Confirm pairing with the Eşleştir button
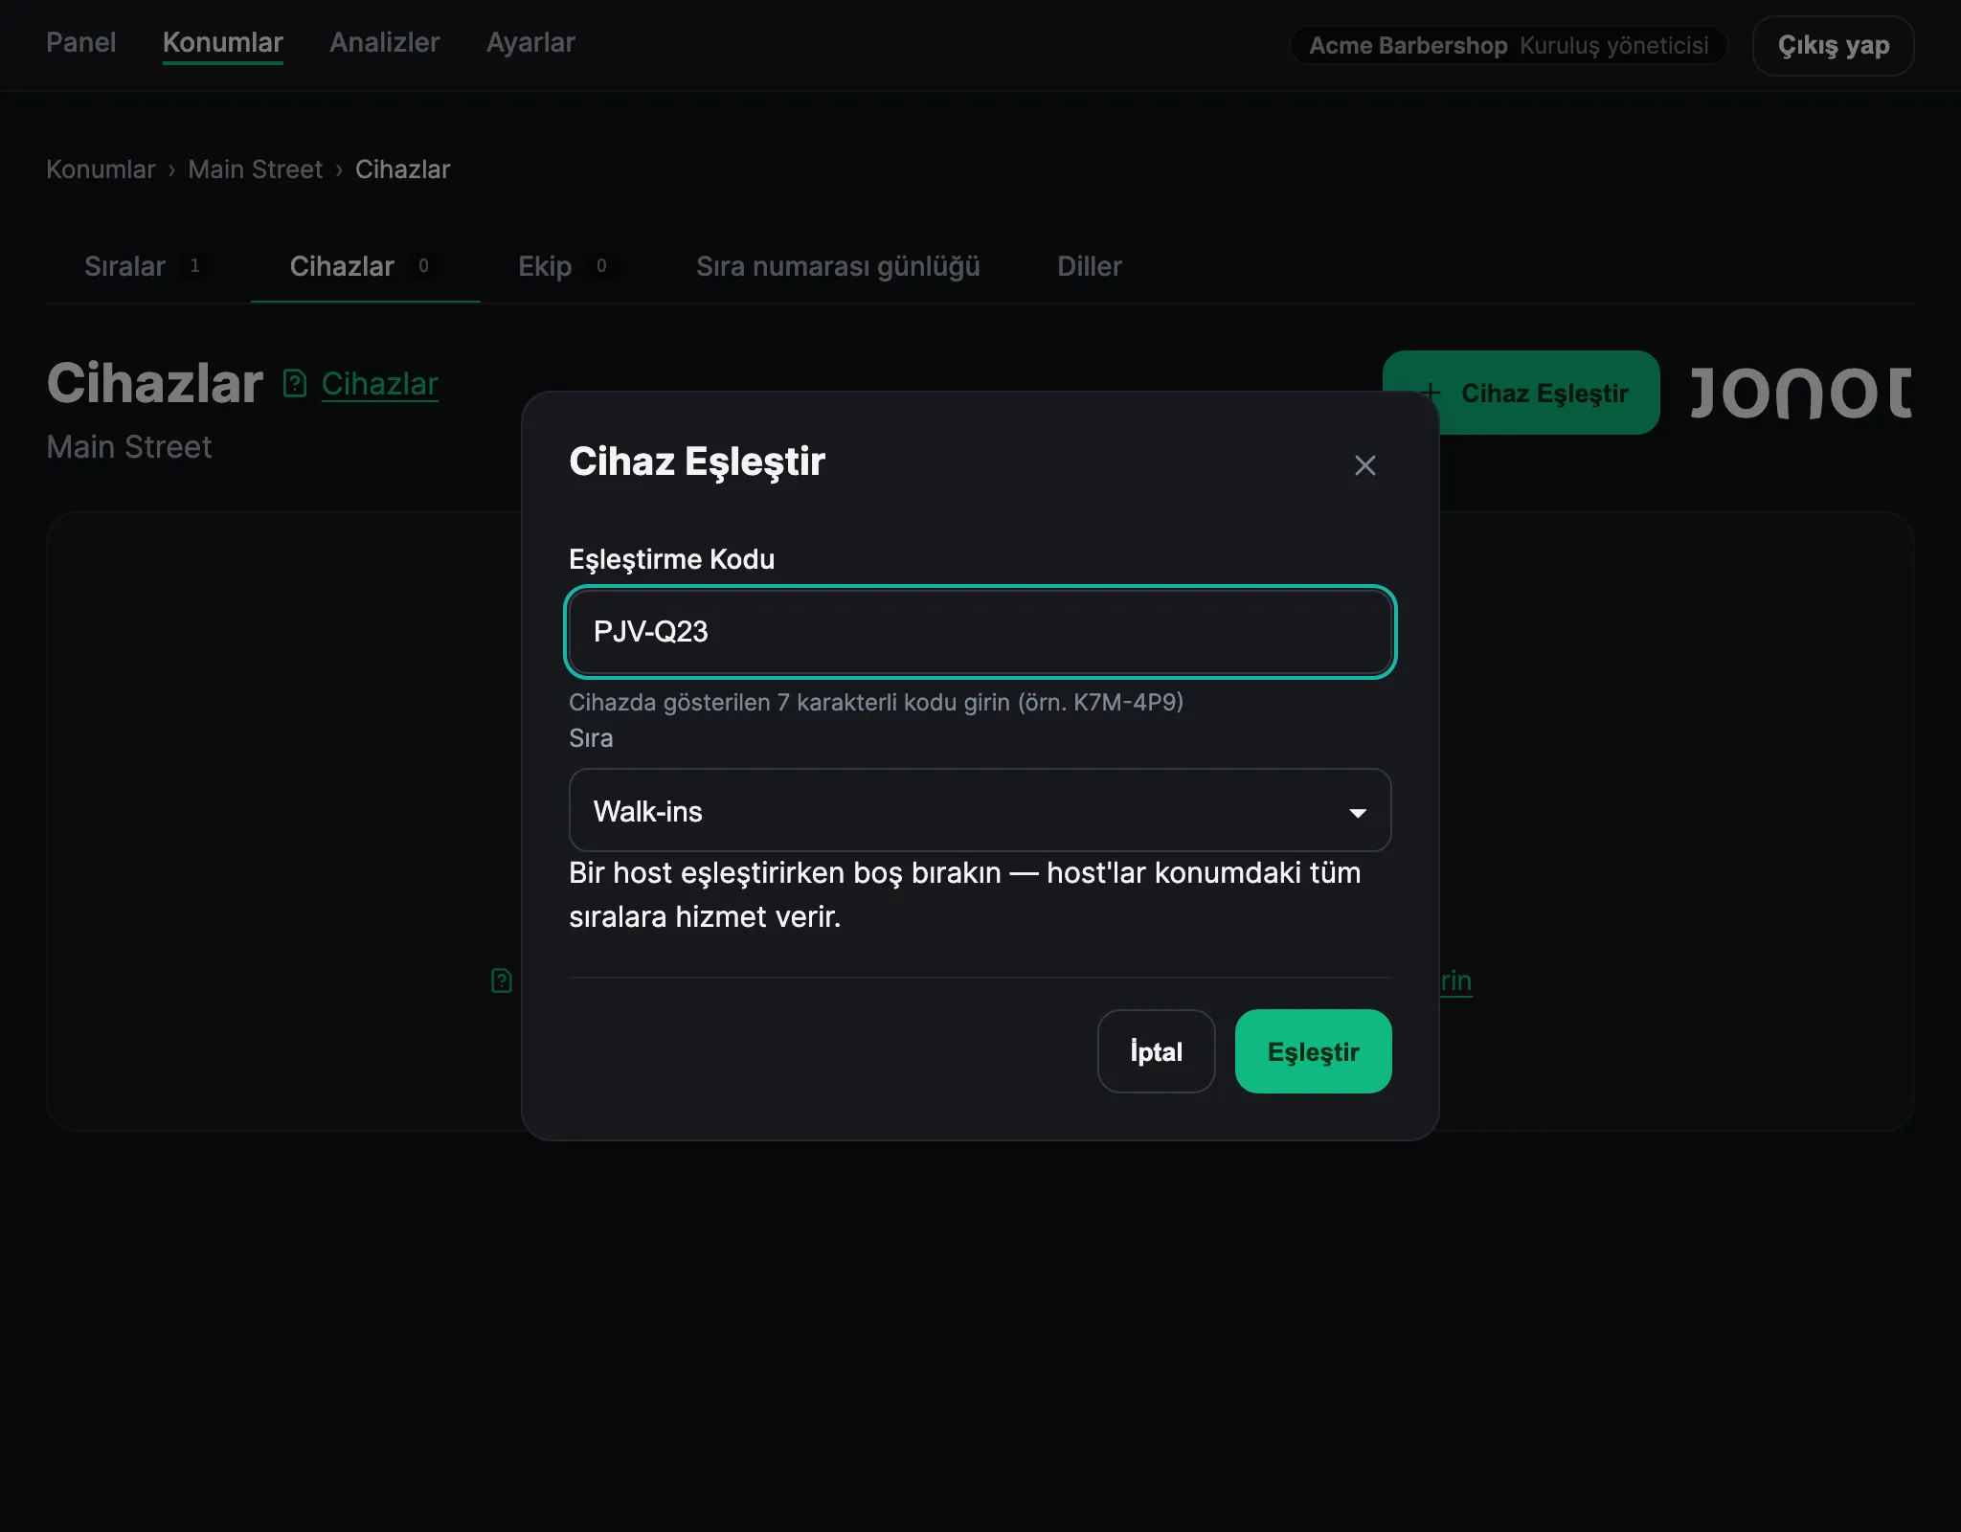Screen dimensions: 1961x1532 1313,1051
